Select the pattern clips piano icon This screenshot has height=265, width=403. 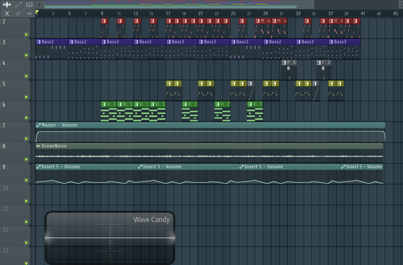coord(29,4)
